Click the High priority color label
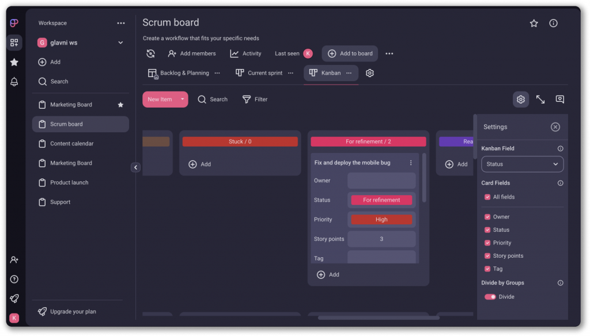Viewport: 590px width, 336px height. coord(381,219)
